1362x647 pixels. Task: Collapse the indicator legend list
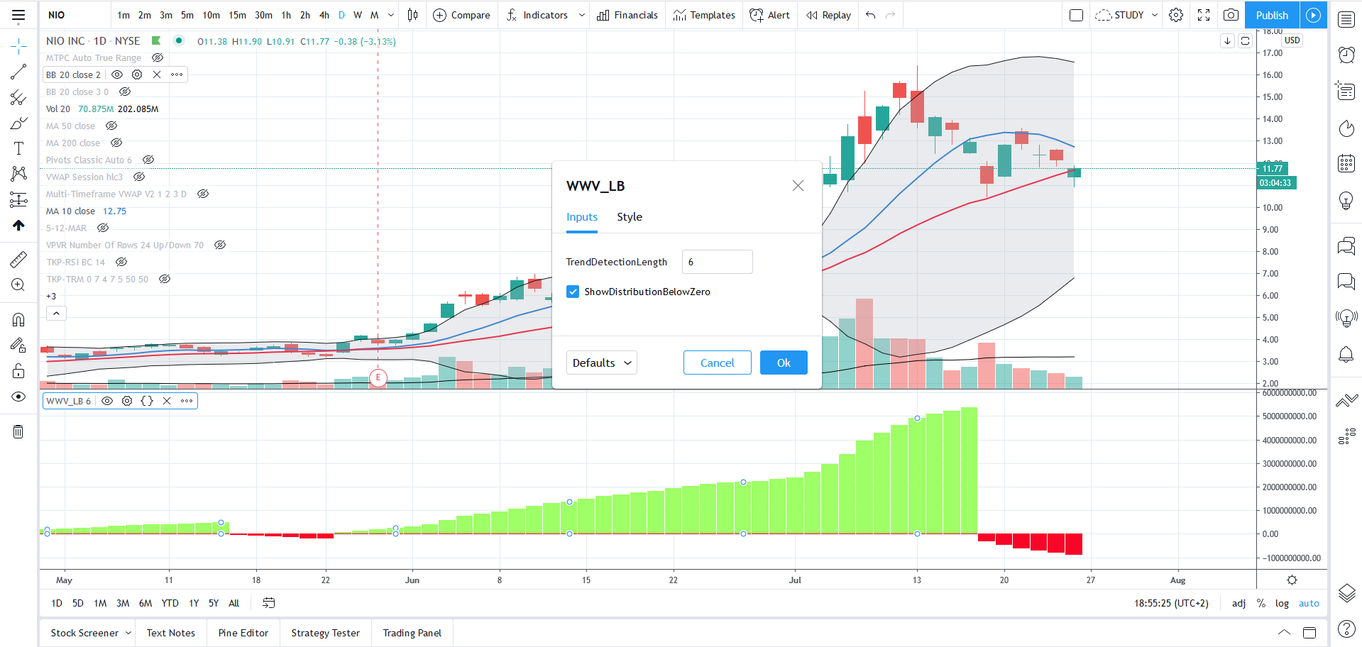(56, 313)
